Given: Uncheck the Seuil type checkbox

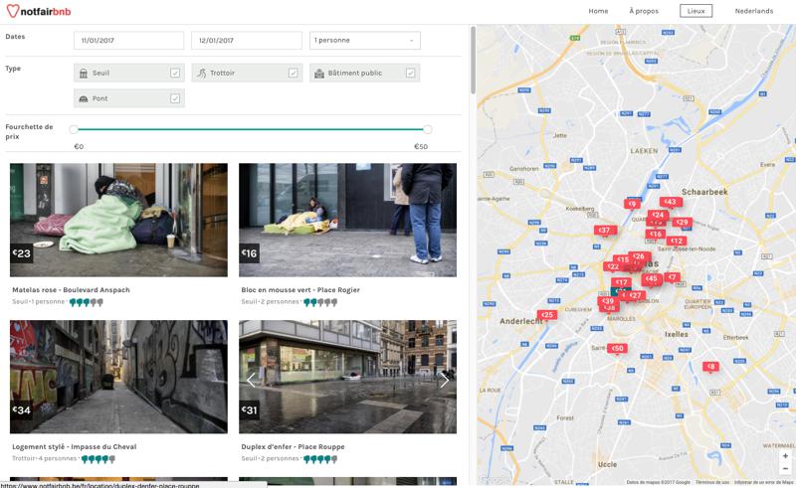Looking at the screenshot, I should point(175,73).
